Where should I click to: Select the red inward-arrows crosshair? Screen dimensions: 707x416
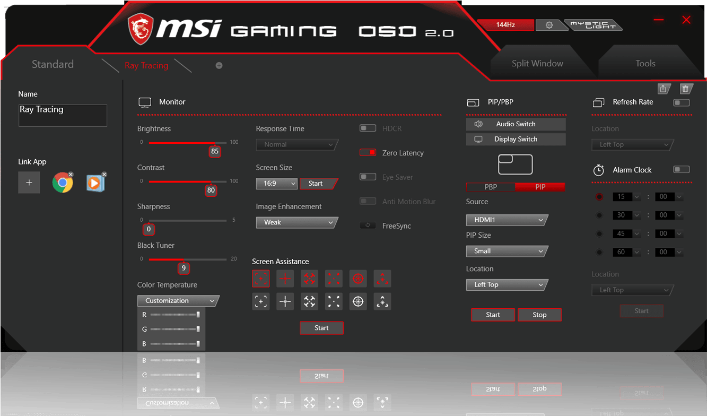[310, 279]
